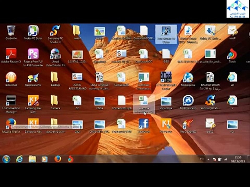Open the AD Excel file
The height and width of the screenshot is (187, 250).
point(77,102)
